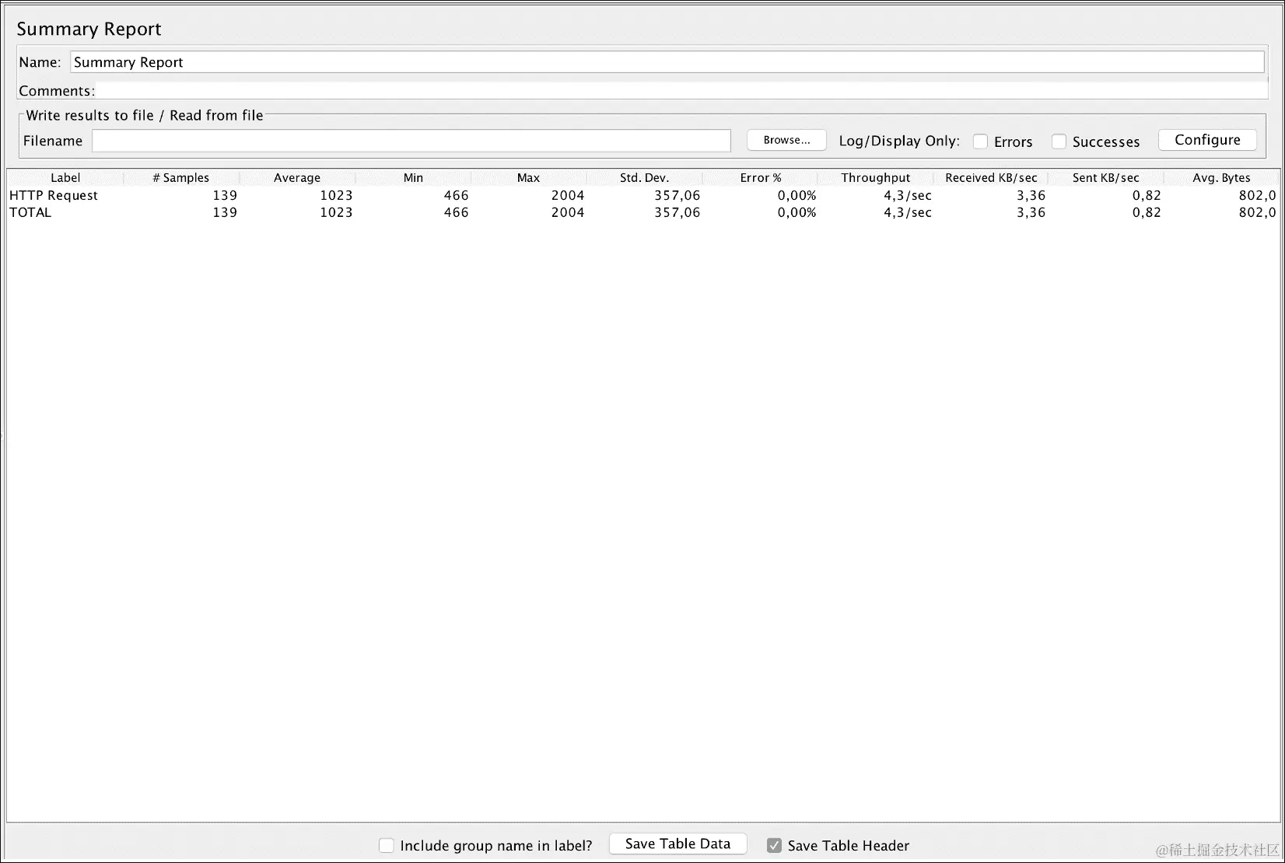Image resolution: width=1285 pixels, height=863 pixels.
Task: Tick the Successes checkbox
Action: 1059,142
